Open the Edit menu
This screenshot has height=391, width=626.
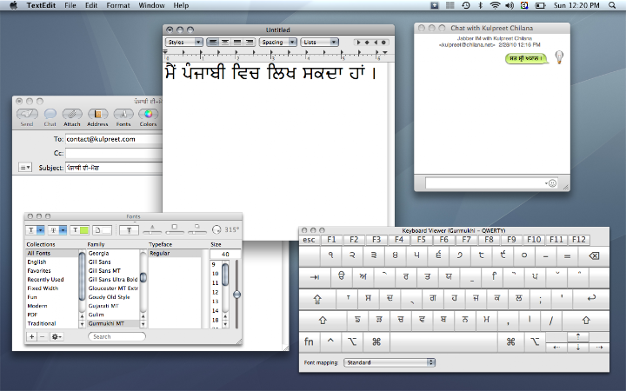91,5
